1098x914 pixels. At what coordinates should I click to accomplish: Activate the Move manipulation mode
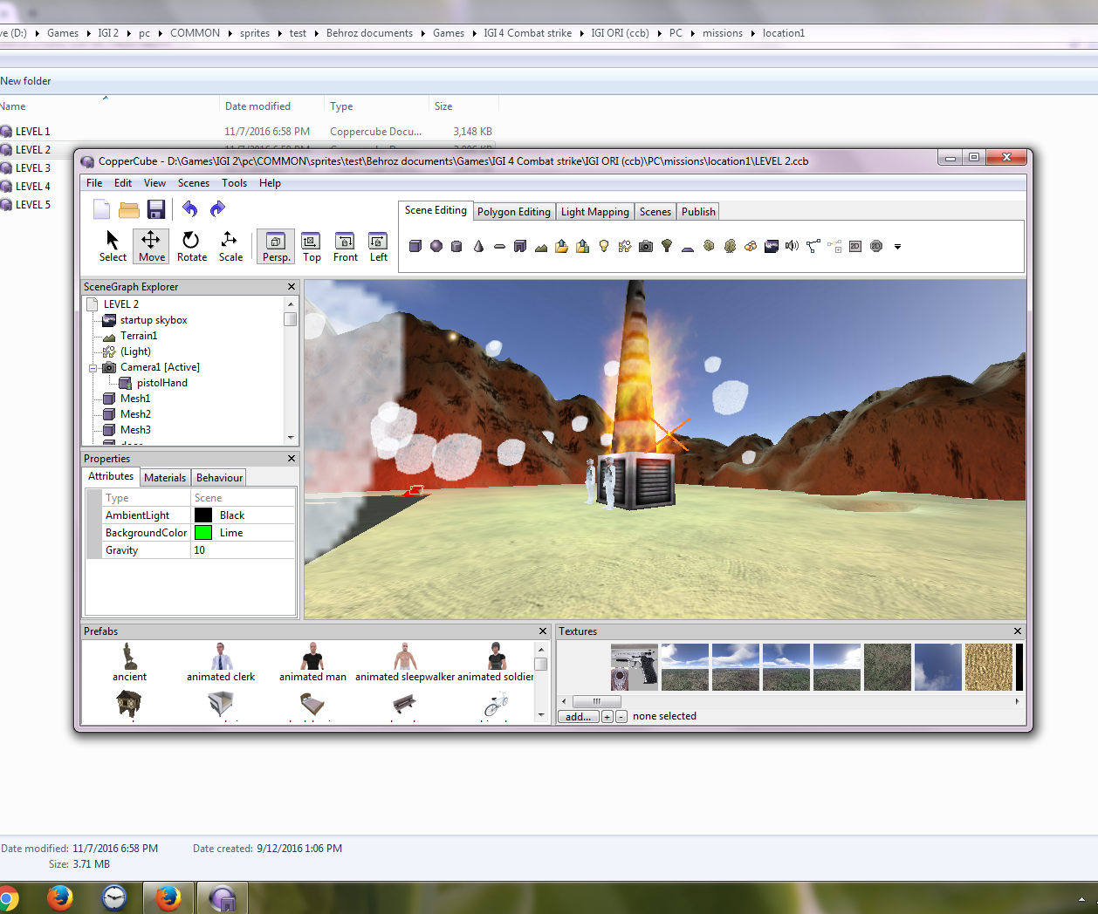point(150,246)
